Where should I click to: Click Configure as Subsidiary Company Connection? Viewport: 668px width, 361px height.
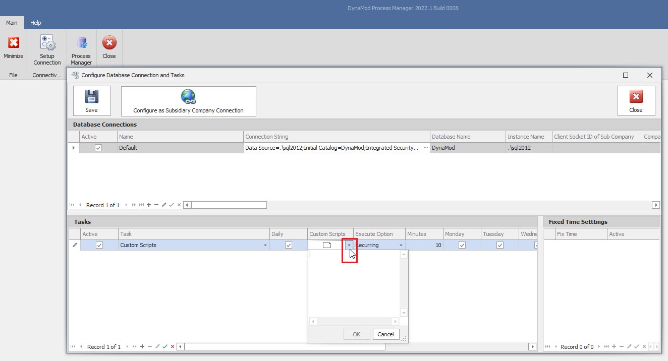(x=188, y=101)
